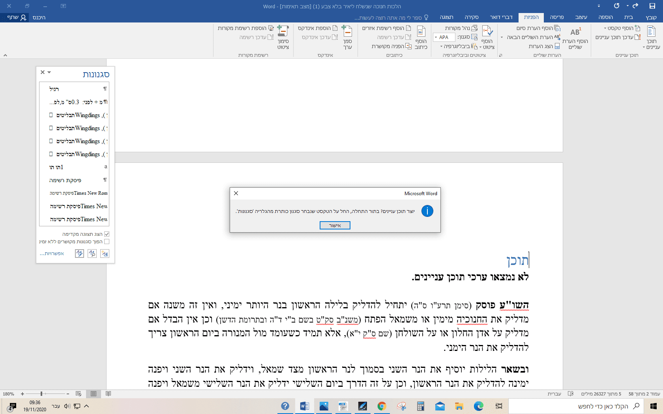663x414 pixels.
Task: Open the Table of Contents (תוכן עניינים) button
Action: pos(651,38)
